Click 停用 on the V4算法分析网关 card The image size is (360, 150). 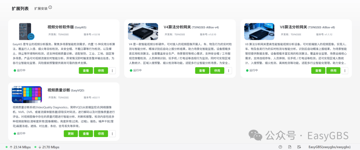click(217, 71)
